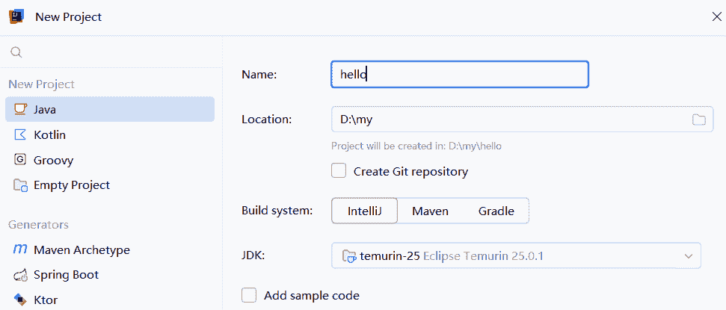The width and height of the screenshot is (726, 310).
Task: Expand the JDK dropdown arrow
Action: [688, 256]
